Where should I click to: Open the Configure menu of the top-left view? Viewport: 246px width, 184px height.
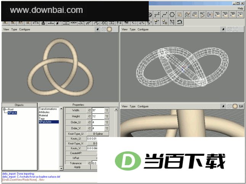click(x=25, y=29)
